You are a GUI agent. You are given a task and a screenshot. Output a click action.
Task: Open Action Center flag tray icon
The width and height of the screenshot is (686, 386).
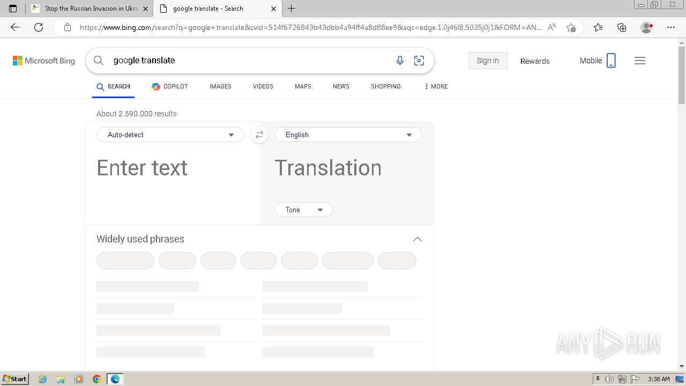click(635, 379)
